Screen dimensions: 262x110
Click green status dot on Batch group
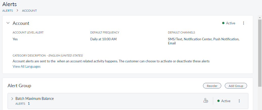218,101
